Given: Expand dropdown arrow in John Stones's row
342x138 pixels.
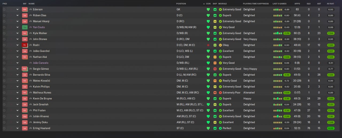Looking at the screenshot, I should (x=18, y=39).
